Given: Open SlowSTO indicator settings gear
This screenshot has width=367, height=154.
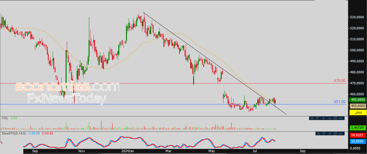Looking at the screenshot, I should (x=335, y=134).
